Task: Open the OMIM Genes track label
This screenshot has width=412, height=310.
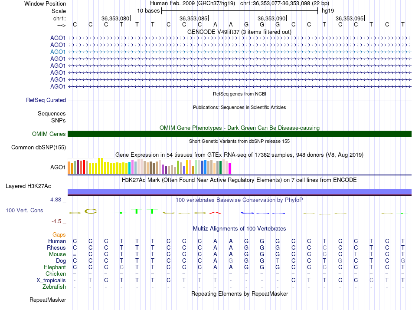Action: pos(49,134)
